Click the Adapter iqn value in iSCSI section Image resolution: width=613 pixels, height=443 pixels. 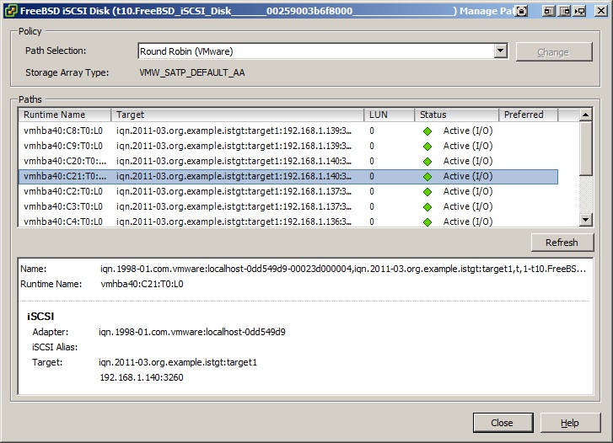tap(192, 332)
